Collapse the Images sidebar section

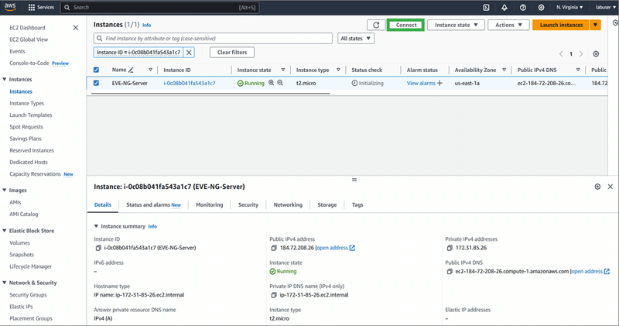click(5, 190)
